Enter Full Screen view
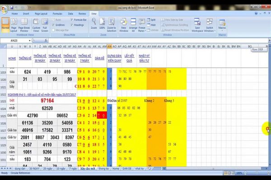The height and width of the screenshot is (180, 271). point(45,25)
